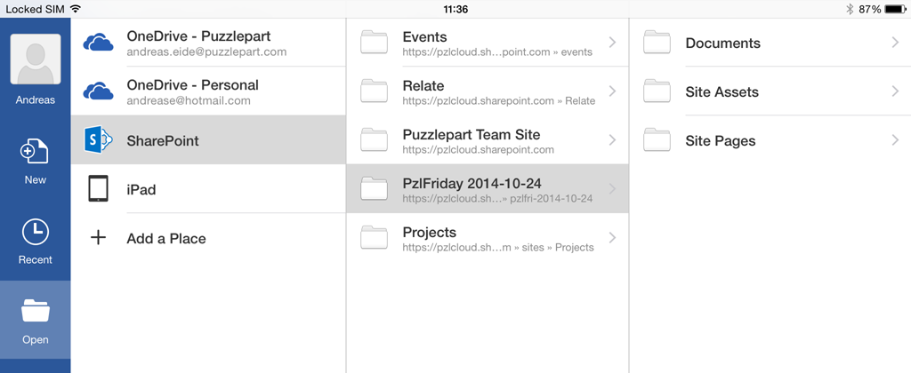Expand the PzlFriday 2014-10-24 chevron

[612, 188]
